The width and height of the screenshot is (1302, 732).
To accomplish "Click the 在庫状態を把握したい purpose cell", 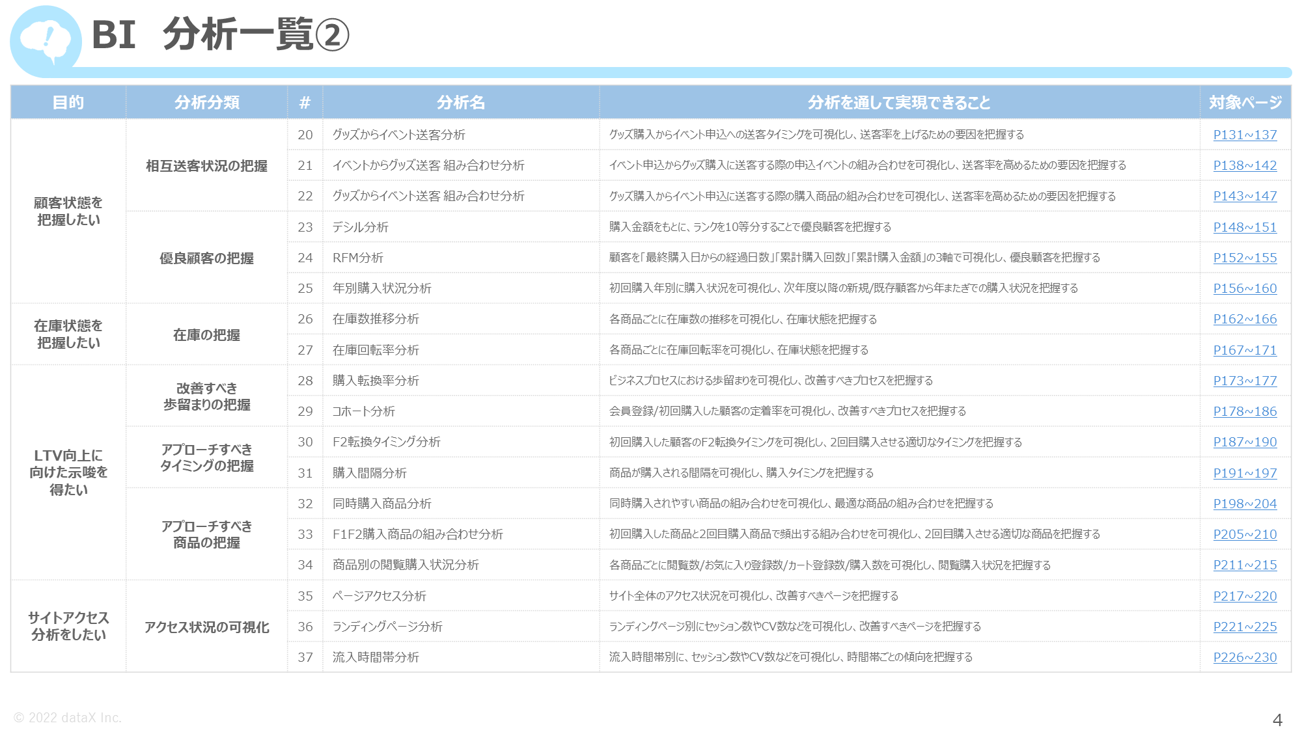I will coord(68,334).
